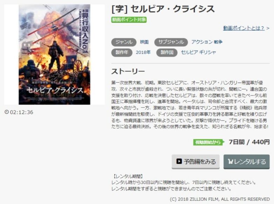Click the 製作年 label pill
This screenshot has height=204, width=274.
(x=122, y=52)
